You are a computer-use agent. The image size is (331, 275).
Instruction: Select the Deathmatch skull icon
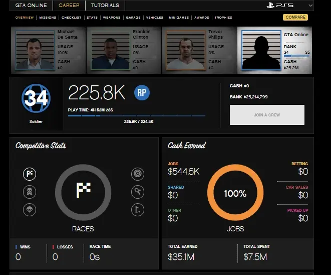[30, 192]
